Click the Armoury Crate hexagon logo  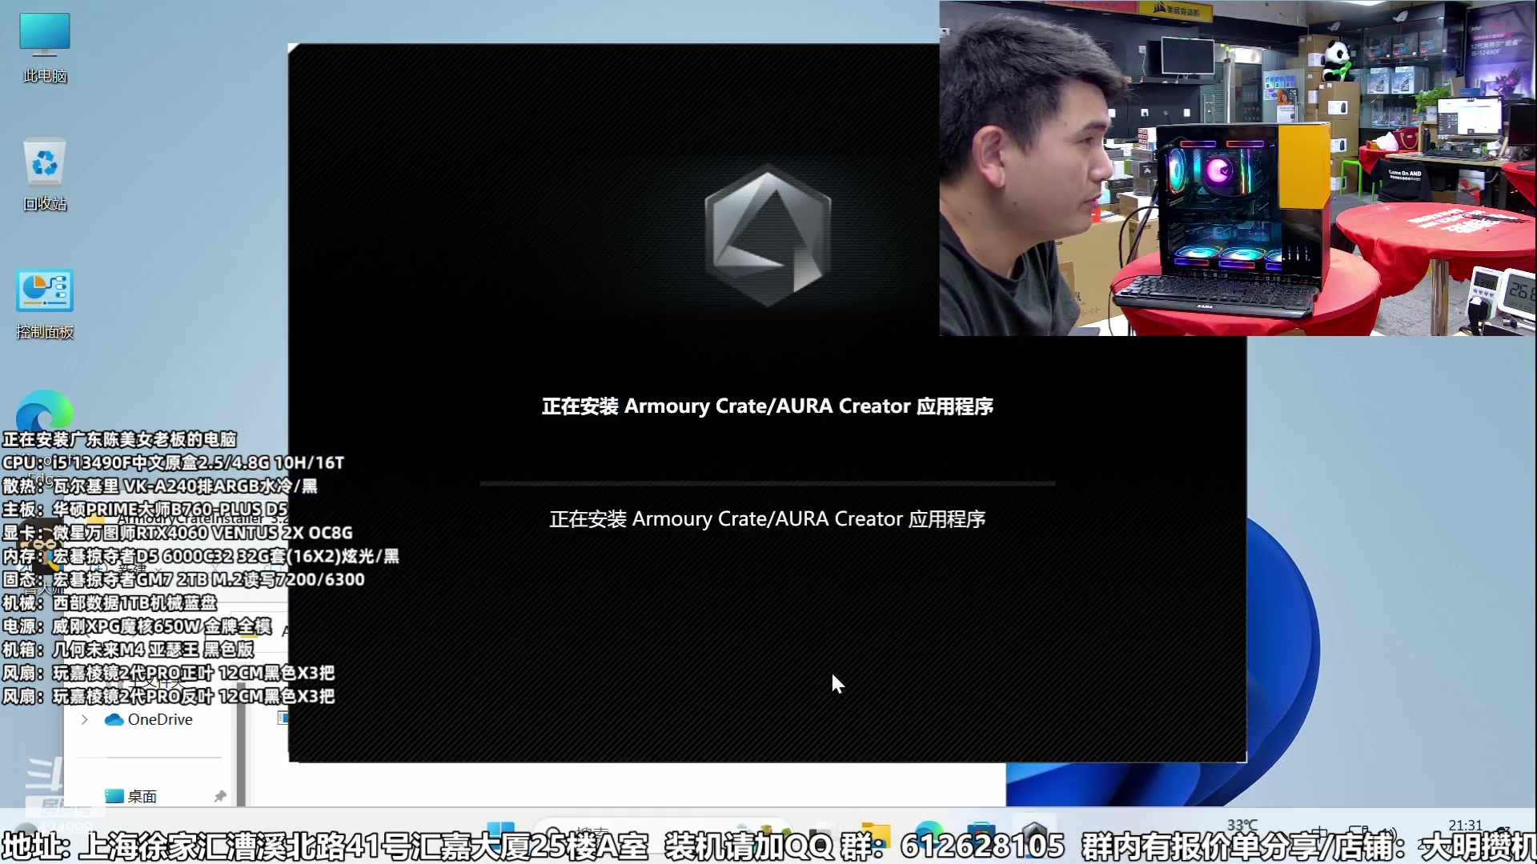coord(768,236)
